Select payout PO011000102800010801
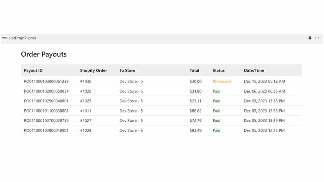Image resolution: width=324 pixels, height=182 pixels. pyautogui.click(x=46, y=130)
